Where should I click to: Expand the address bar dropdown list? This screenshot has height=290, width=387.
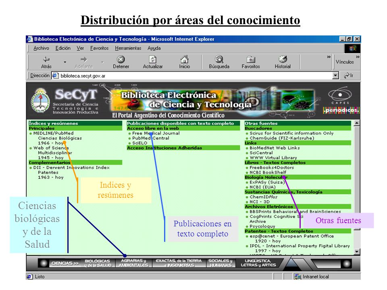click(335, 75)
